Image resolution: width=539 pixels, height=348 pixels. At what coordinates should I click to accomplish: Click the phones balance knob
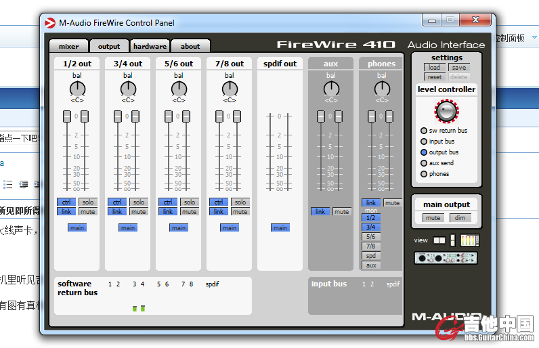click(x=382, y=89)
